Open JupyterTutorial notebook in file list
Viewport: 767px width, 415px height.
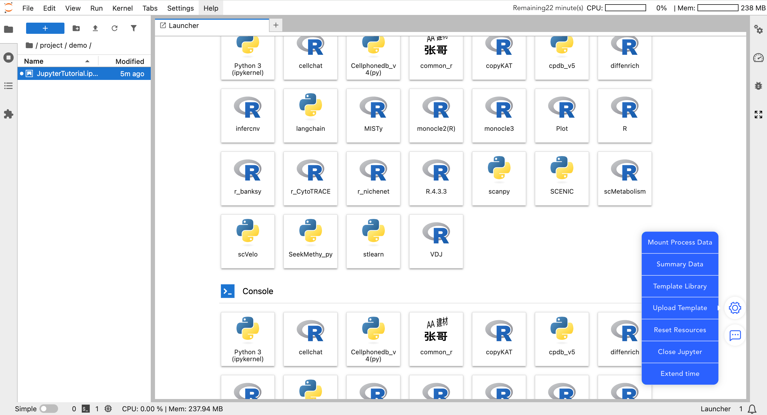67,74
